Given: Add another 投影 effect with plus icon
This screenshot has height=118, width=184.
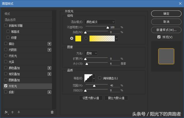Looking at the screenshot, I should (x=49, y=92).
